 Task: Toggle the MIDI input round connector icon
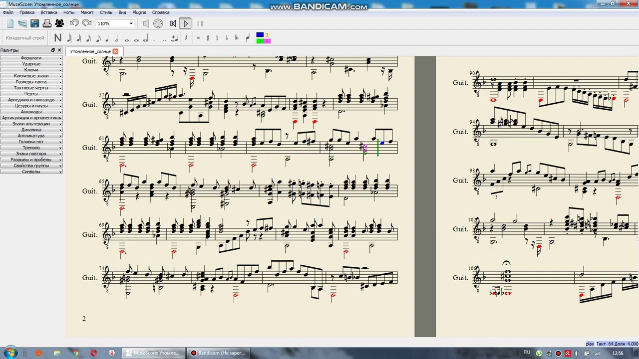pos(158,23)
